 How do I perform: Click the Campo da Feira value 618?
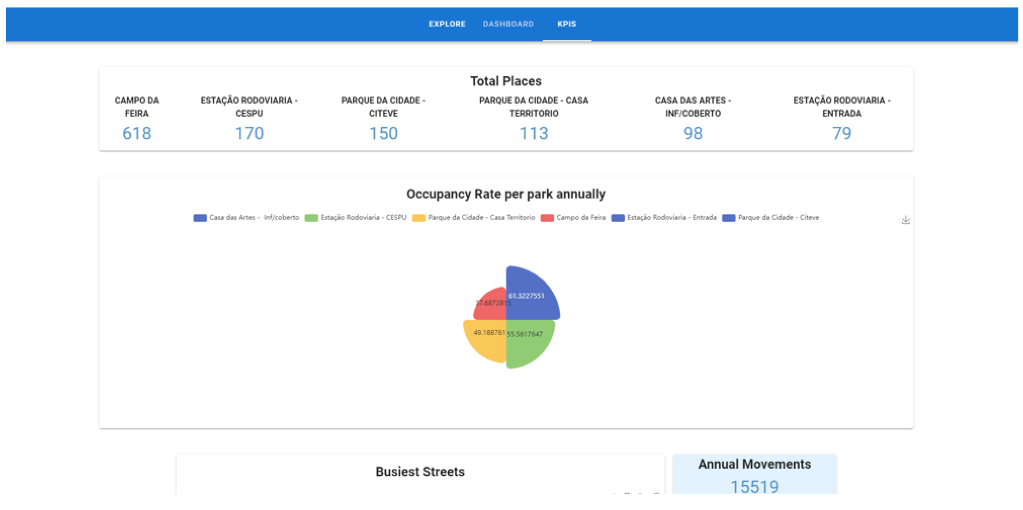[x=137, y=133]
